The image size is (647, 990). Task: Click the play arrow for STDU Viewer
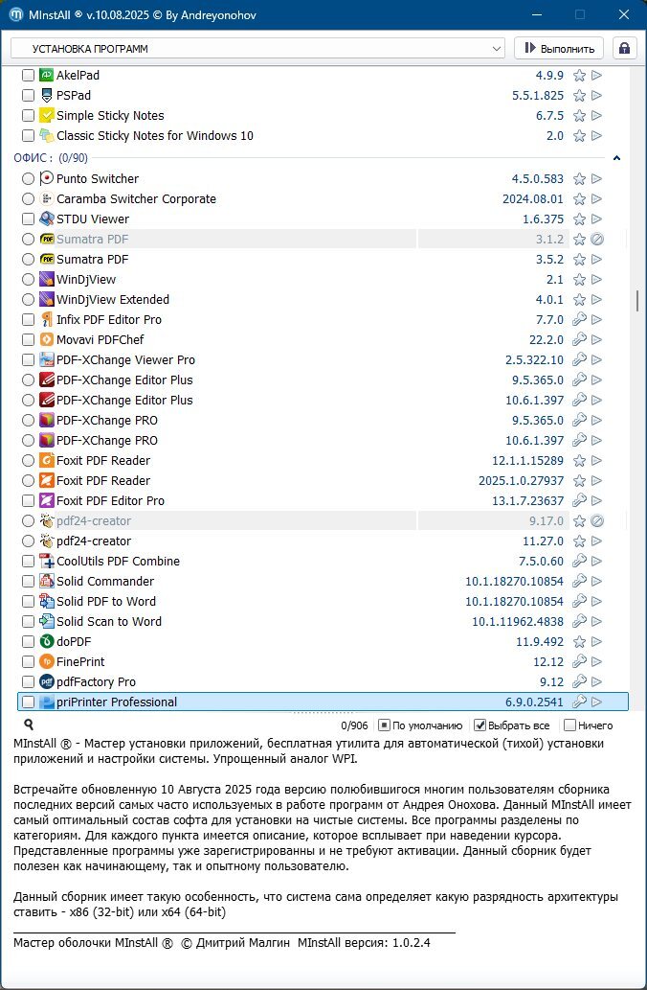pos(596,219)
